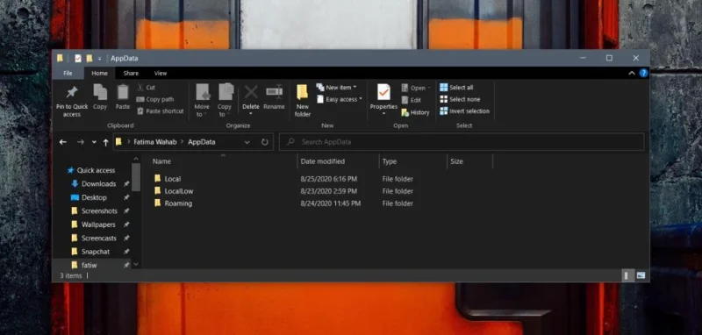Click the Paste icon in ribbon

pyautogui.click(x=123, y=92)
